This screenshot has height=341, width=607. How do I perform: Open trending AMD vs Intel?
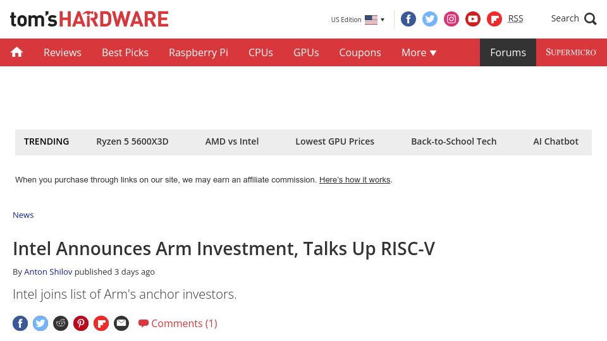click(232, 141)
